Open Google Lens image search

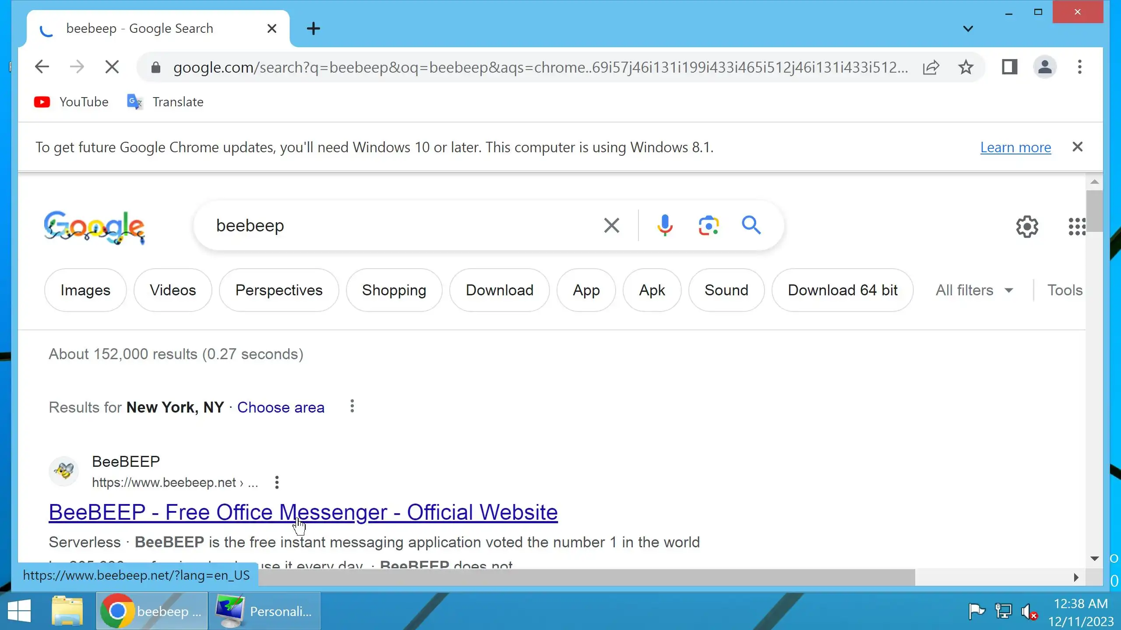[x=708, y=226]
